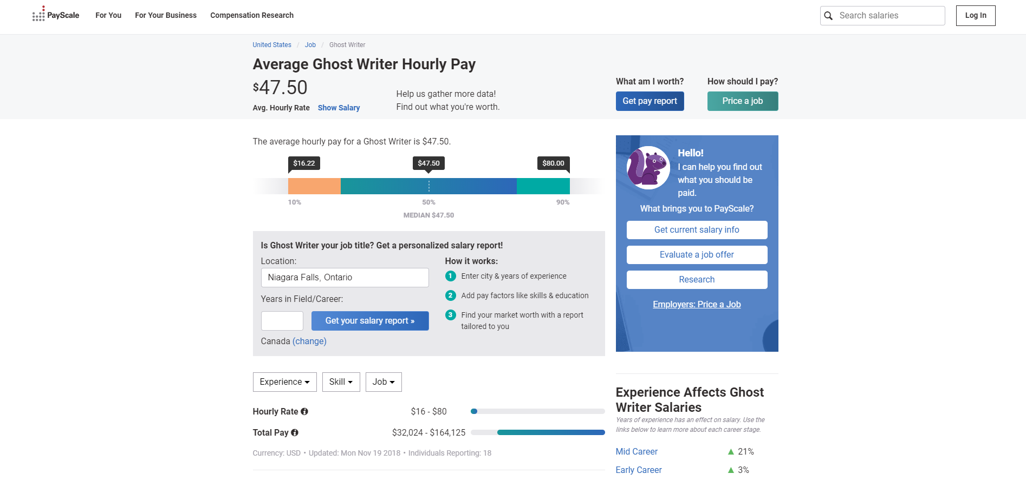The image size is (1026, 480).
Task: Click the orange 10% pay range segment
Action: tap(314, 186)
